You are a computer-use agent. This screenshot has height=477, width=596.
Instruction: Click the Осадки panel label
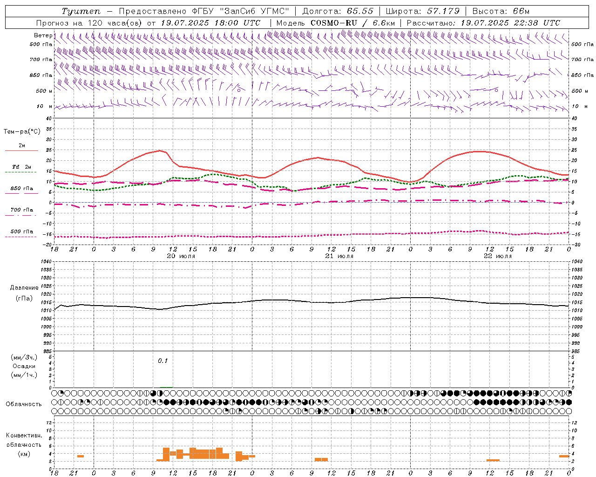pos(24,366)
